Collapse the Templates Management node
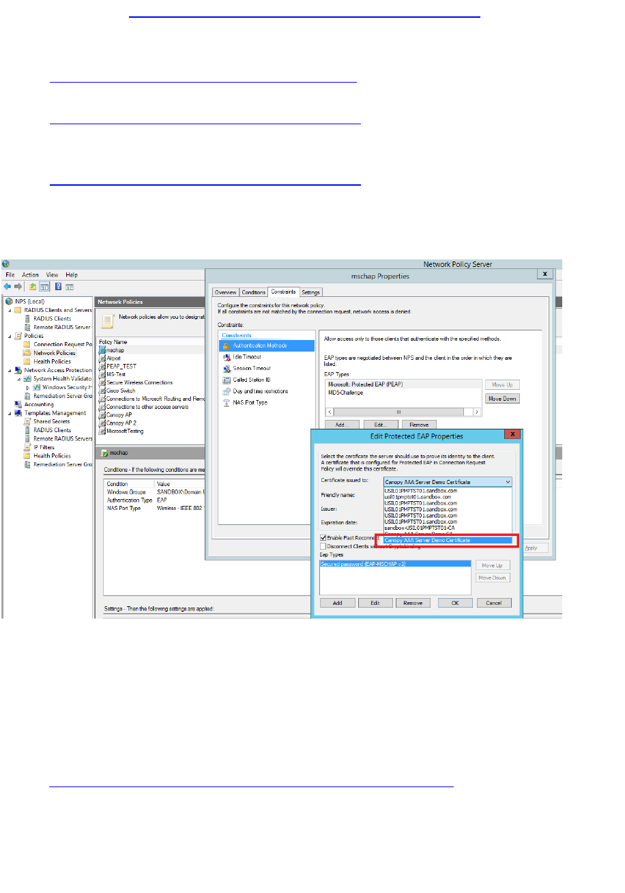 point(8,413)
